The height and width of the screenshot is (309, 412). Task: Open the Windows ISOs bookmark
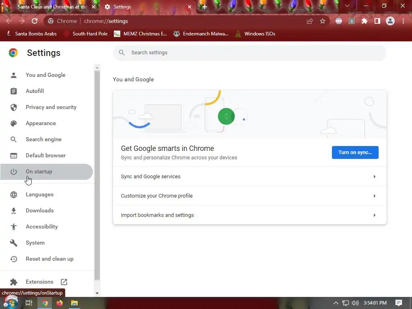tap(255, 34)
